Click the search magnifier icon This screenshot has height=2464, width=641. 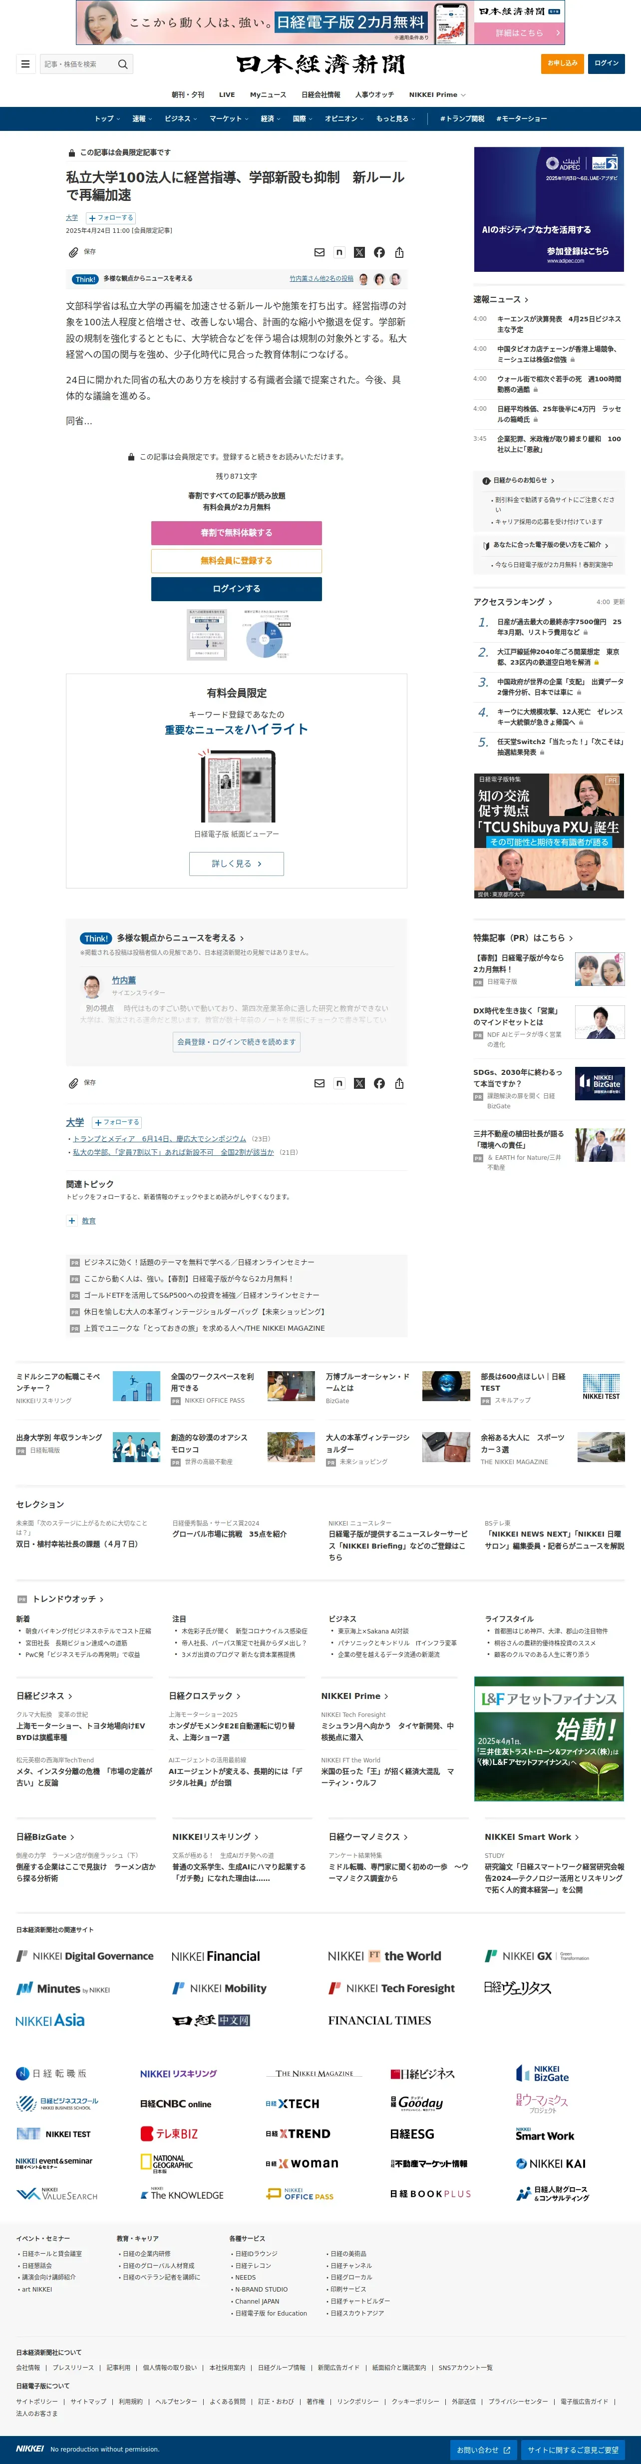(122, 64)
